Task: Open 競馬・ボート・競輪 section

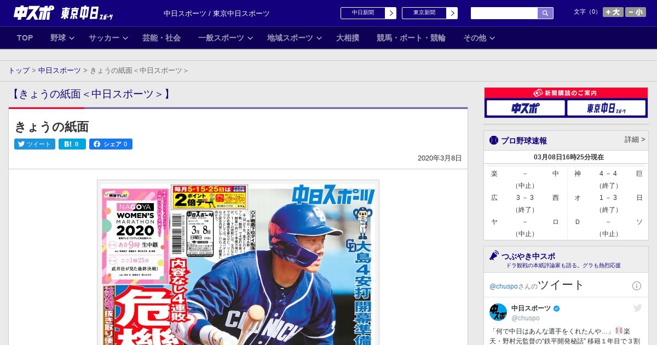Action: pos(411,38)
